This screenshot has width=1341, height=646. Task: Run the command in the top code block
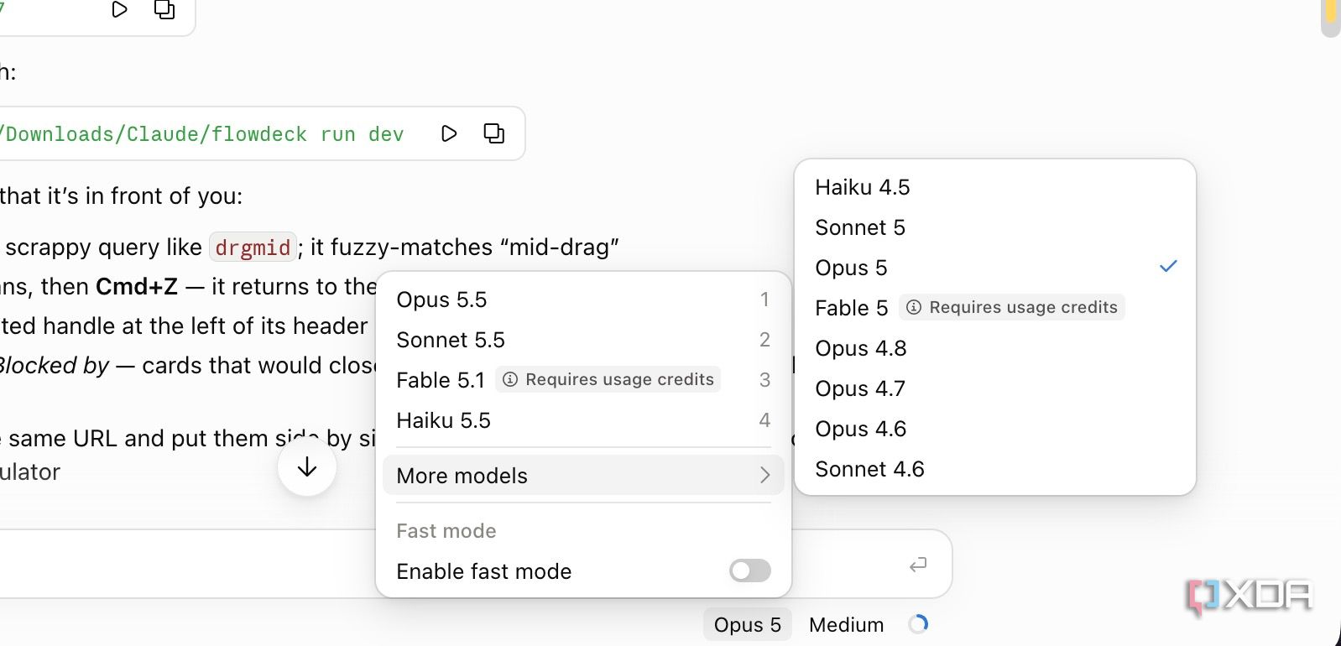(x=120, y=10)
